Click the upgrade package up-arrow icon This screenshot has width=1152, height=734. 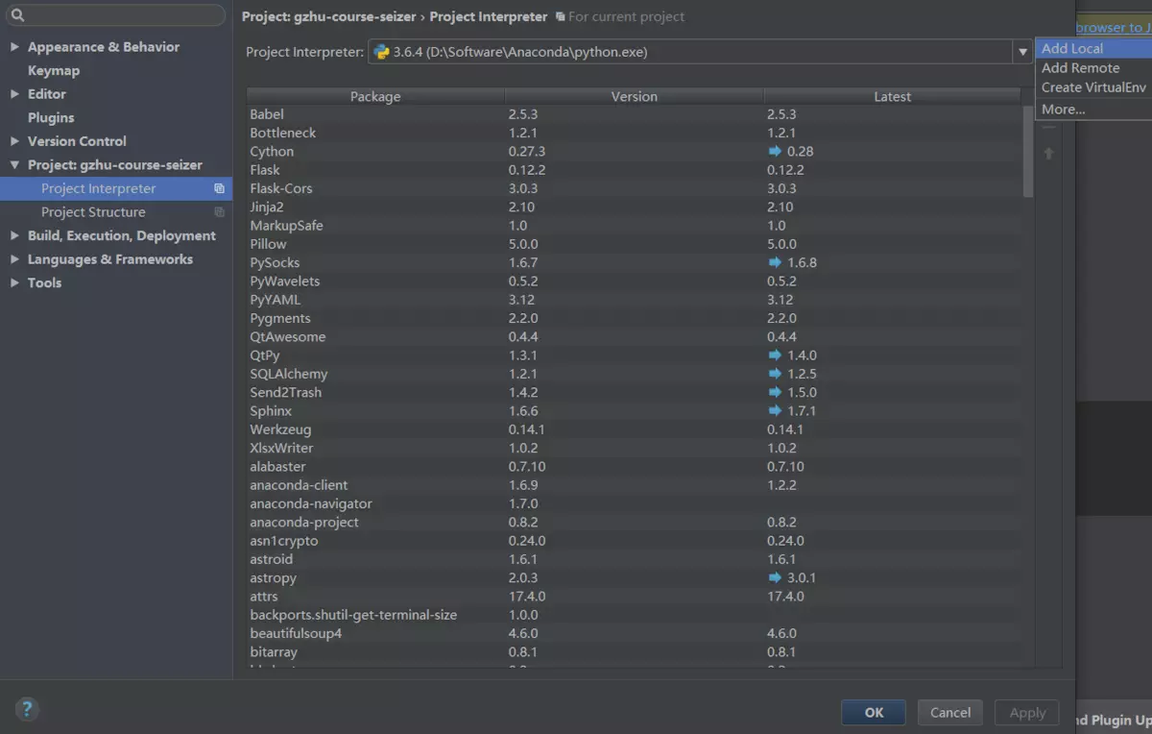[1048, 153]
